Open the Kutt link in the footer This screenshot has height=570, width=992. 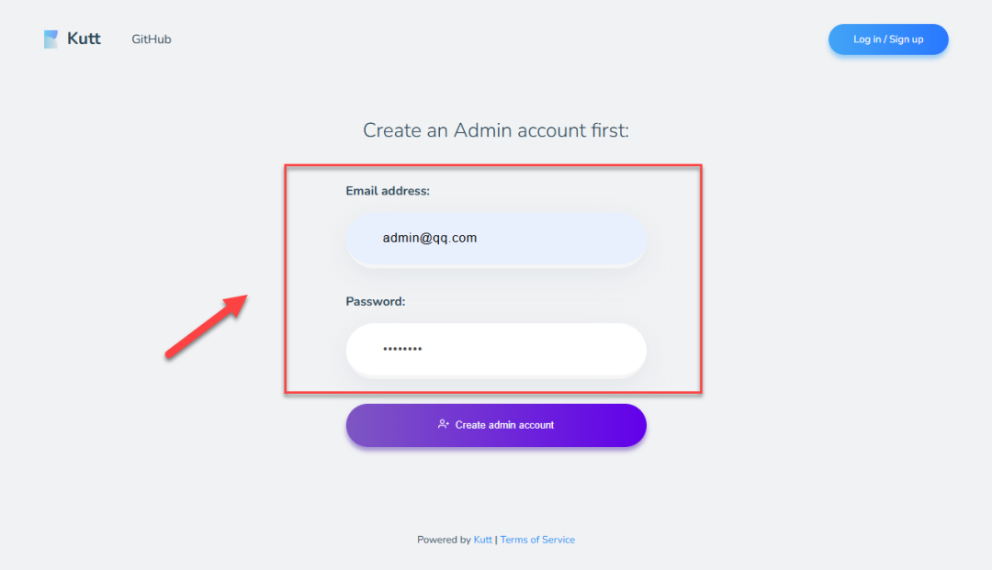point(482,540)
